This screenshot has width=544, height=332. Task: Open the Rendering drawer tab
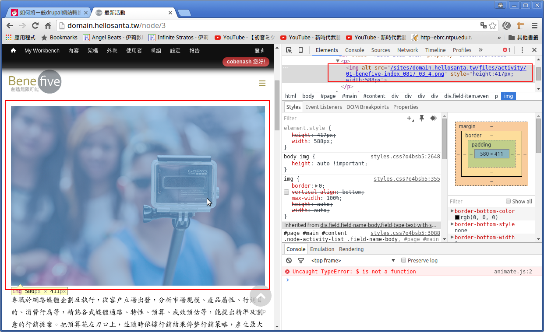[x=351, y=249]
